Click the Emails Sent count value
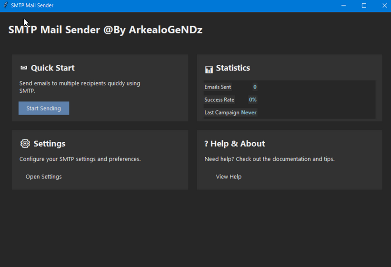This screenshot has width=391, height=267. pos(255,87)
